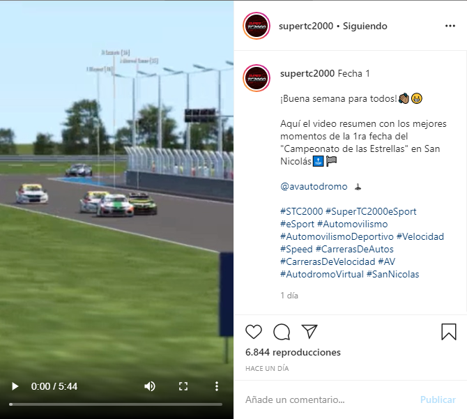Click the Publicar button
This screenshot has width=467, height=419.
coord(438,399)
